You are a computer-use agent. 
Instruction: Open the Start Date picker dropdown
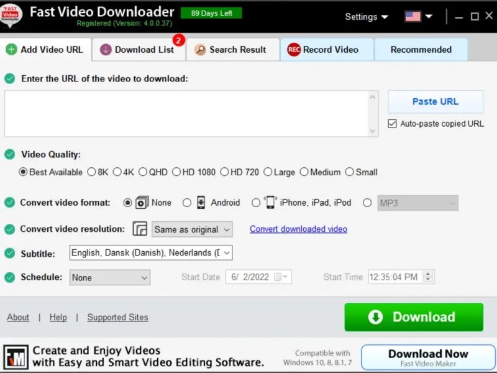tap(285, 277)
